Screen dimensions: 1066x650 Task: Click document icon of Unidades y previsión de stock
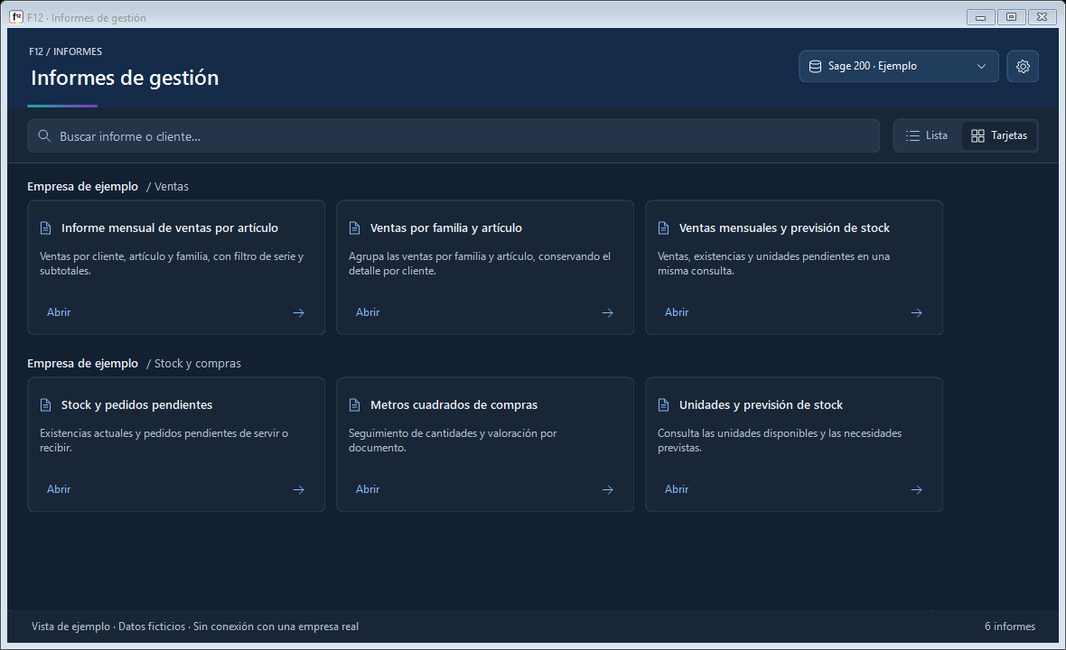coord(663,404)
